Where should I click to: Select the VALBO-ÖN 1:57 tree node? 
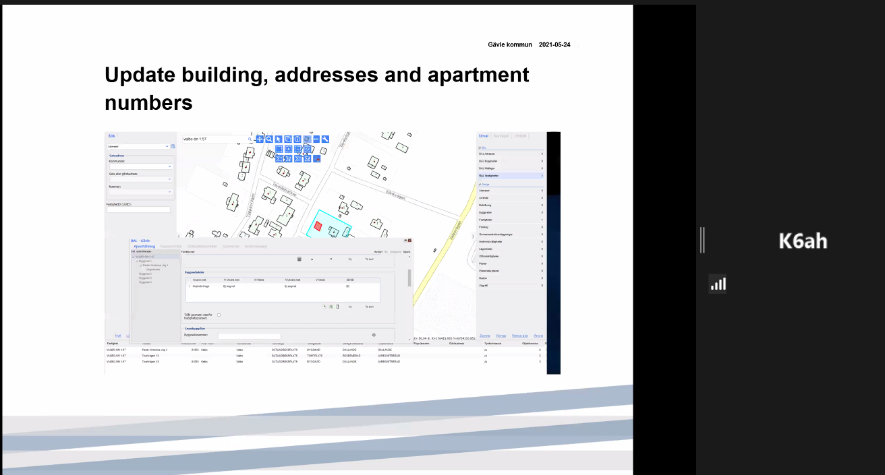(x=145, y=257)
